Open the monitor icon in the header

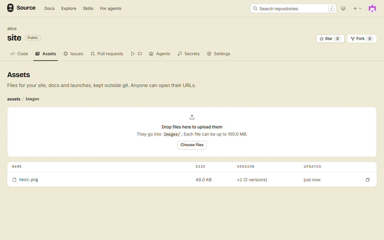pos(343,8)
